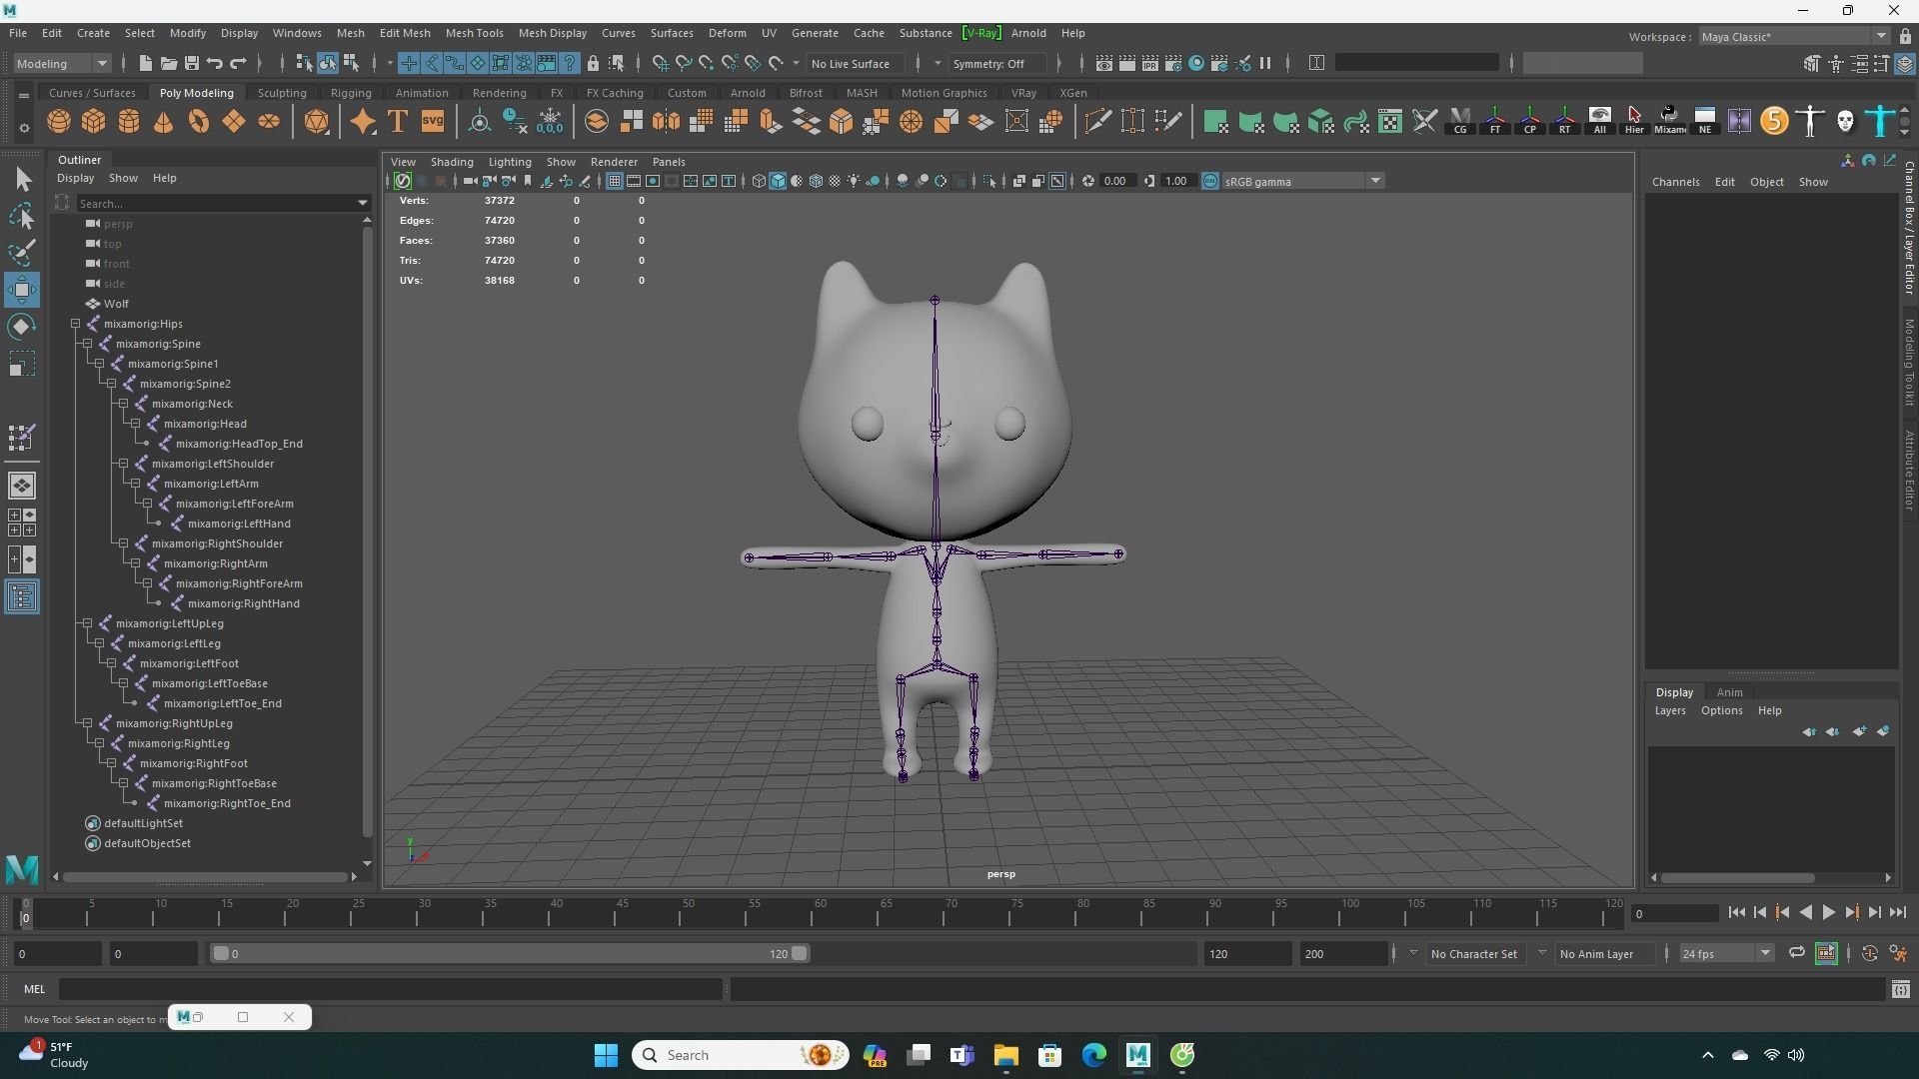Open the Symmetry: Off dropdown

pos(998,63)
